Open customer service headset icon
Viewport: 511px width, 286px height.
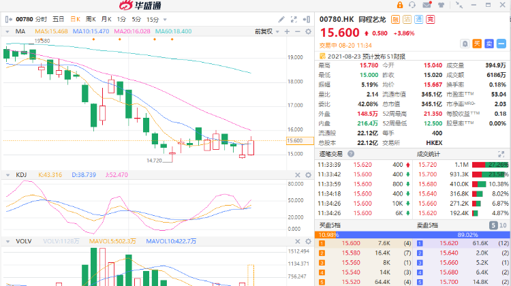tap(412, 5)
